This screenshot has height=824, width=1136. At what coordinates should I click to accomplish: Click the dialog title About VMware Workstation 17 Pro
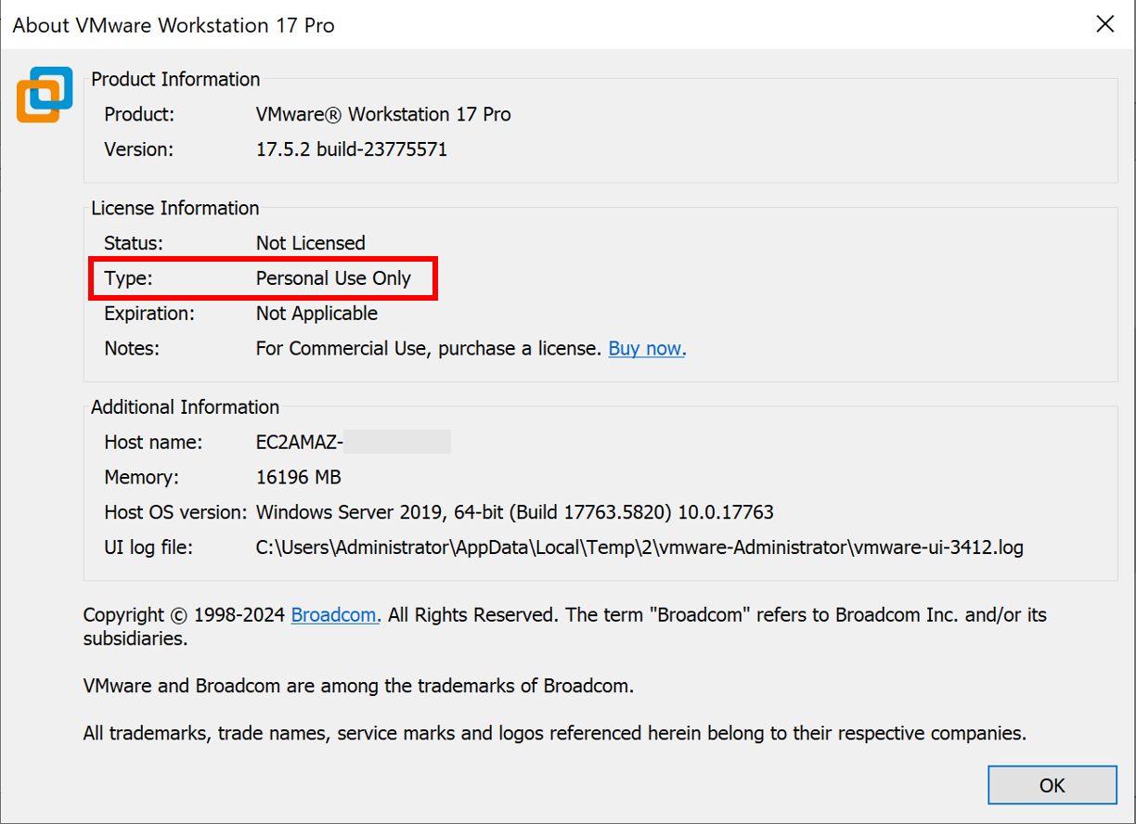coord(173,25)
